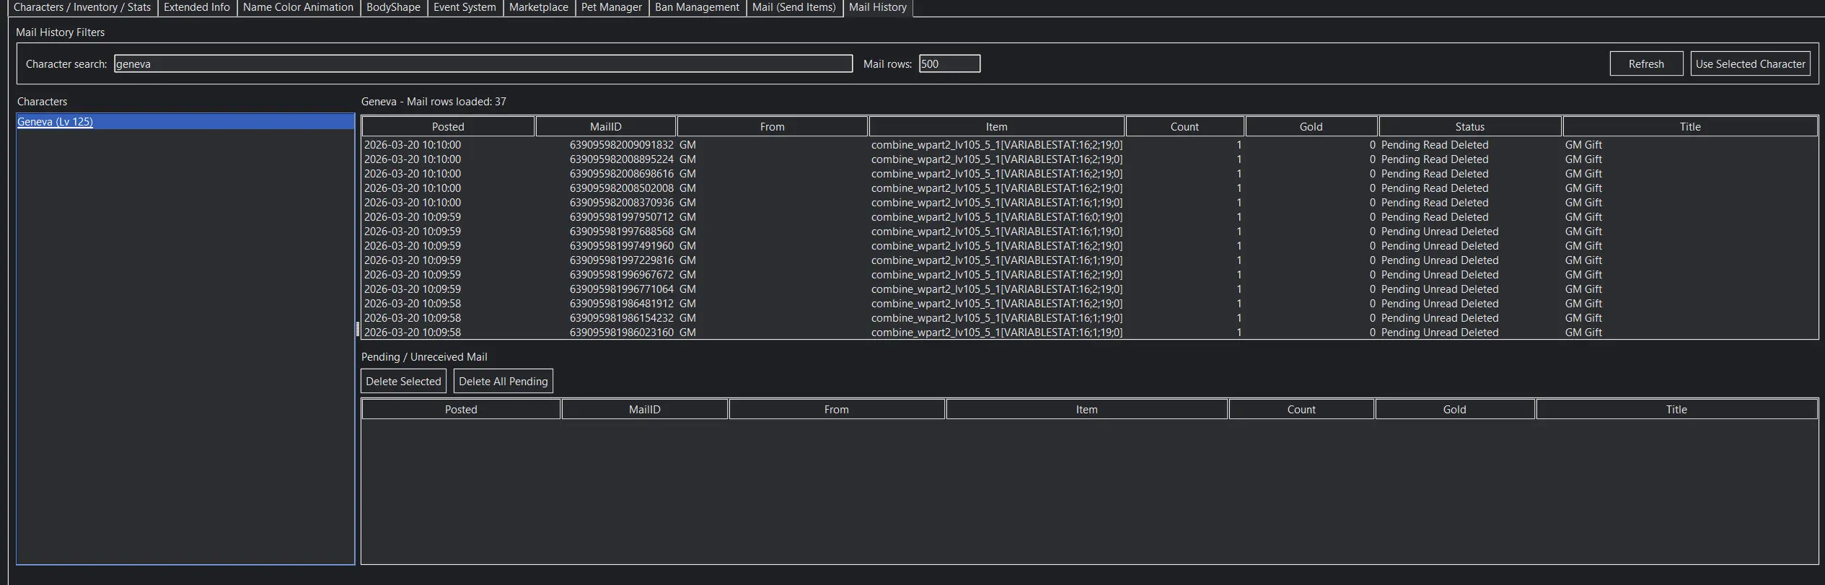
Task: Select Geneva (Lv 125) in the Characters list
Action: point(185,122)
